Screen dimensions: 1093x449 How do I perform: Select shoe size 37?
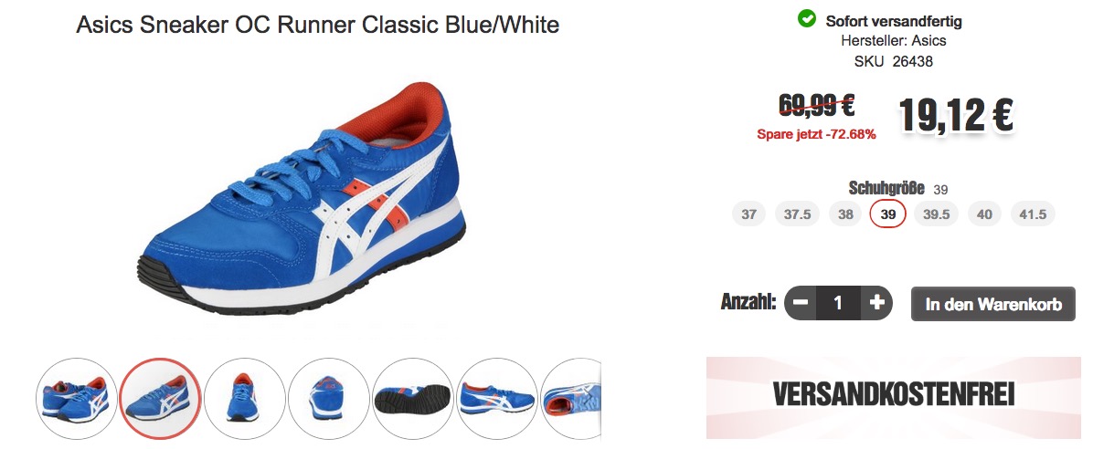click(748, 214)
